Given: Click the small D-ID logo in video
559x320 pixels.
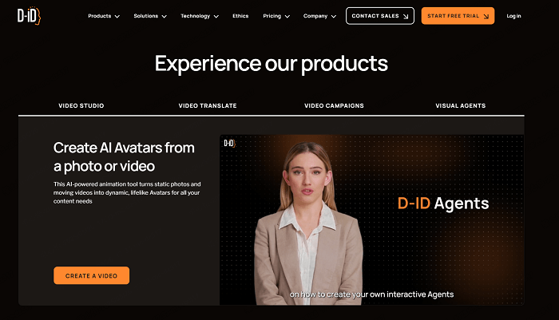Looking at the screenshot, I should tap(230, 144).
